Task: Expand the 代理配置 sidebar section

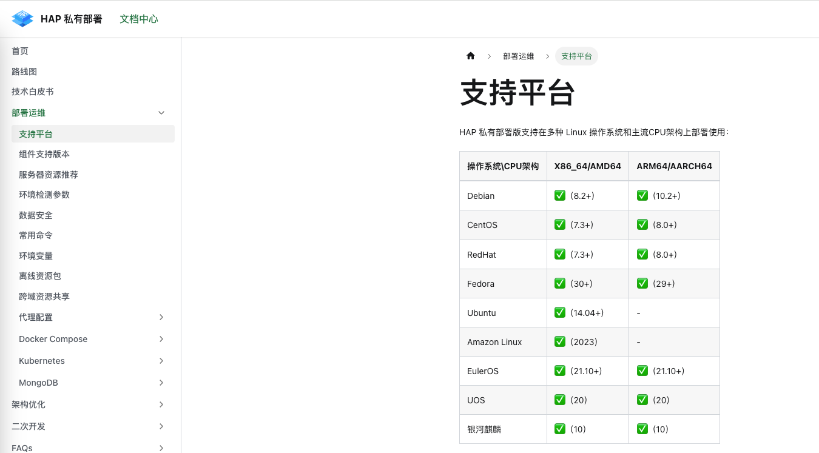Action: point(161,317)
